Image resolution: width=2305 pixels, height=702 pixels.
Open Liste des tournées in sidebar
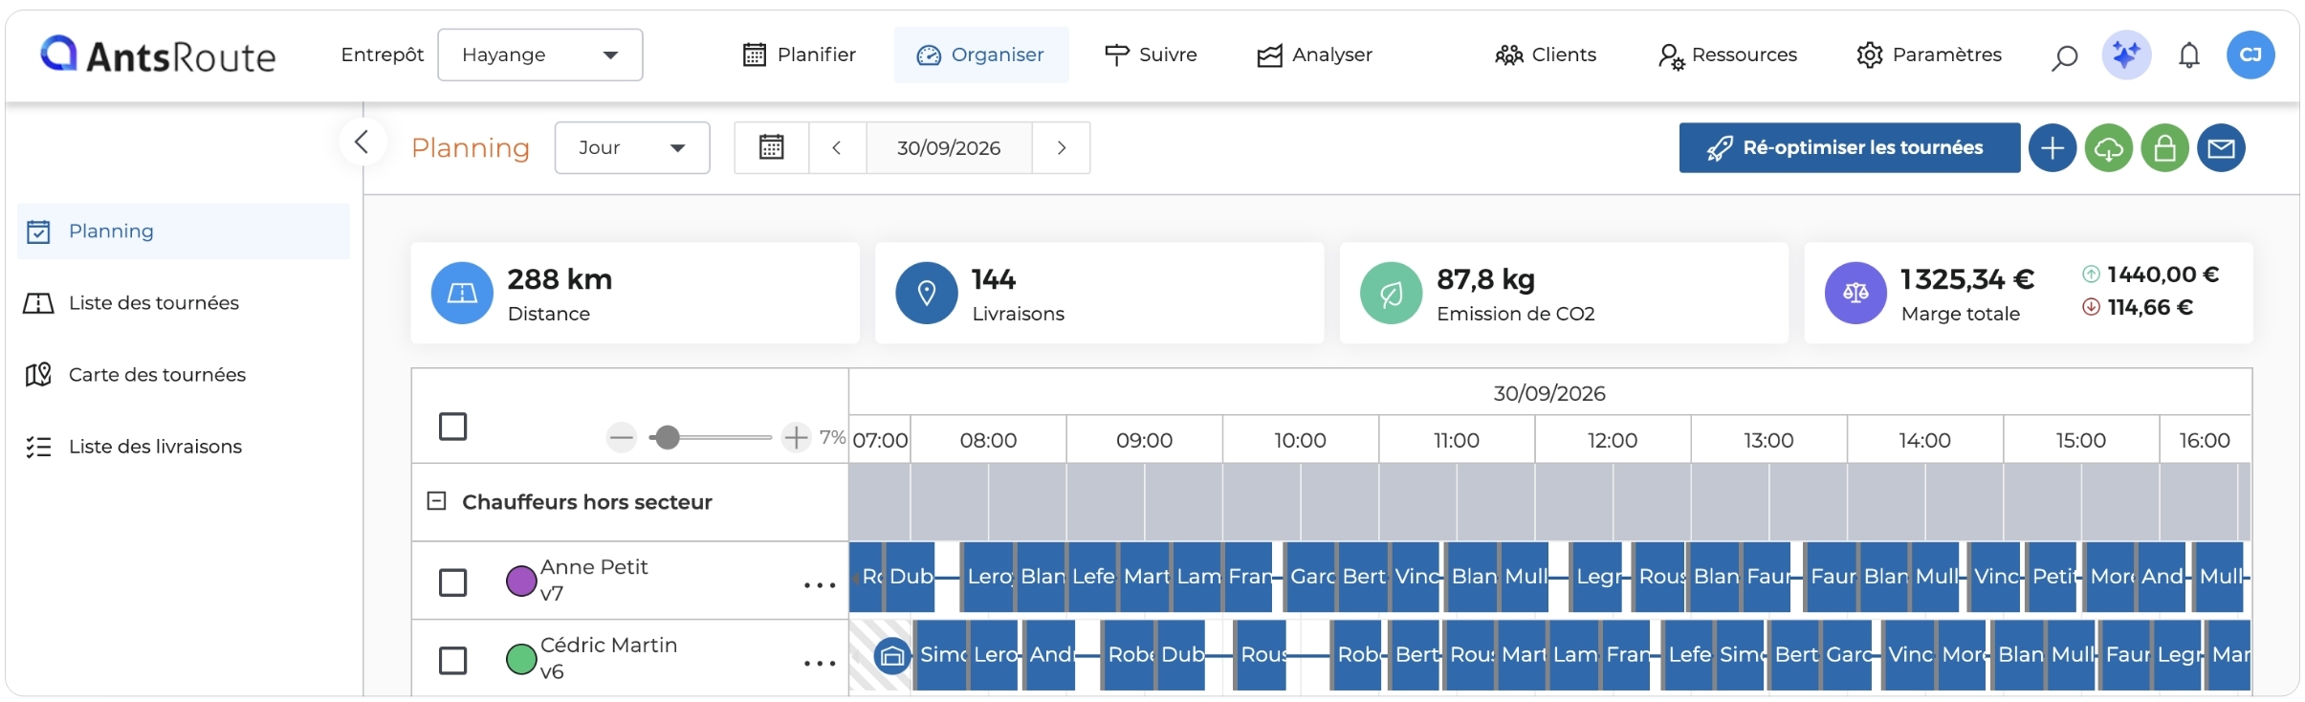pyautogui.click(x=153, y=303)
